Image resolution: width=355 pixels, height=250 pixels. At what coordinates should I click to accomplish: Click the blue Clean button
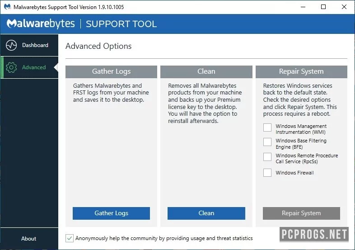(206, 213)
